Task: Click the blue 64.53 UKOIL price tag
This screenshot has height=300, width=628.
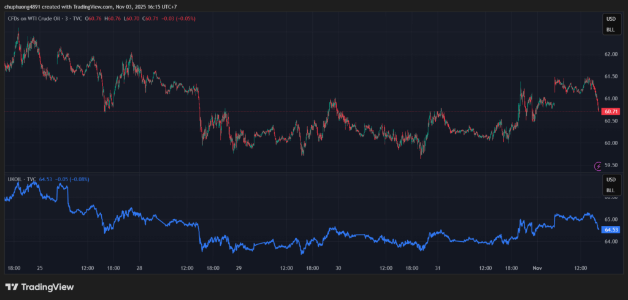Action: [x=610, y=230]
